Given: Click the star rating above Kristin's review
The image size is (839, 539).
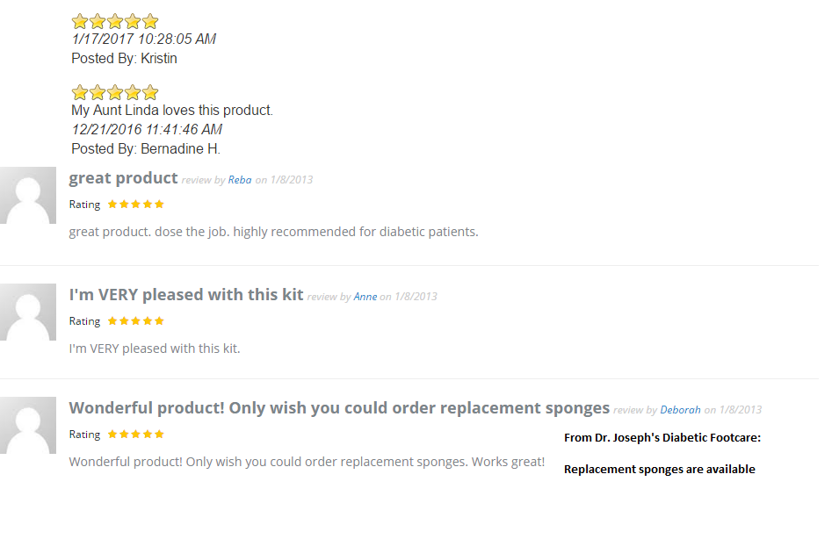Looking at the screenshot, I should pos(115,21).
